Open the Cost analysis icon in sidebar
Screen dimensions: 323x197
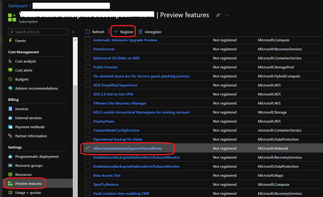(x=10, y=61)
